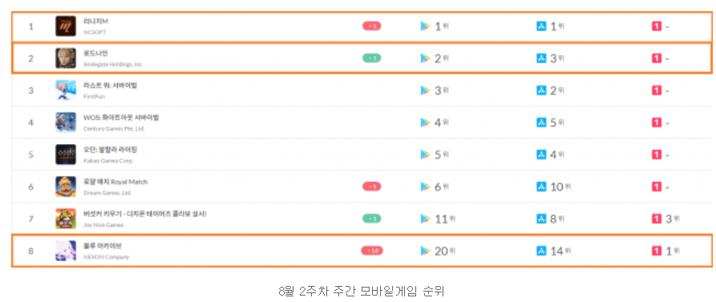Click the red -14 rank change badge
The width and height of the screenshot is (716, 302).
[372, 251]
